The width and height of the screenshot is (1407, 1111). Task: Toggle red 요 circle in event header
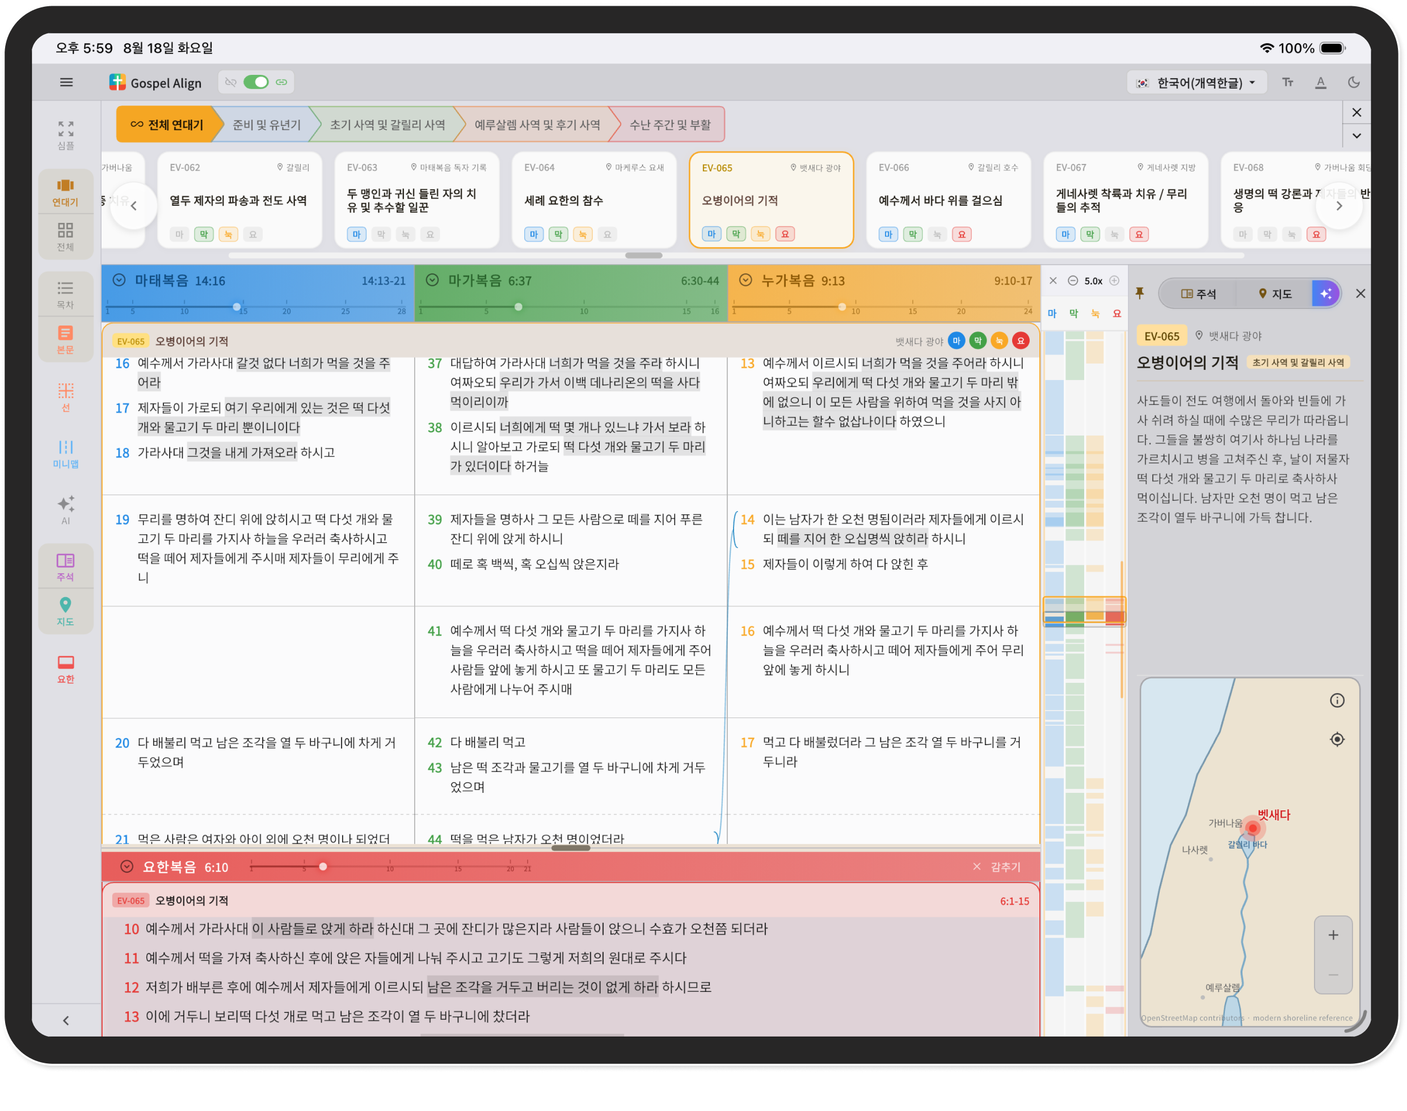[x=1021, y=340]
